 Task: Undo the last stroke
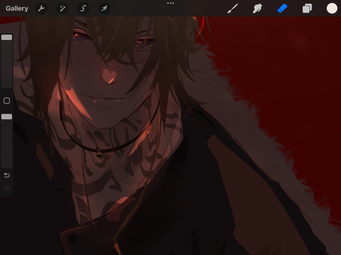click(7, 175)
